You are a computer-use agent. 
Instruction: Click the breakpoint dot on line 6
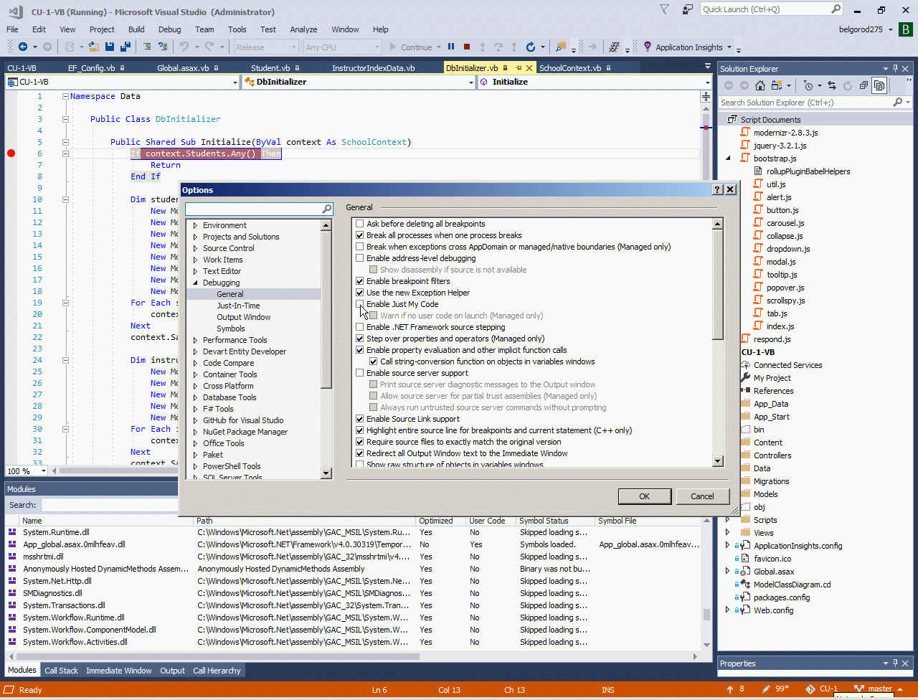pyautogui.click(x=11, y=153)
